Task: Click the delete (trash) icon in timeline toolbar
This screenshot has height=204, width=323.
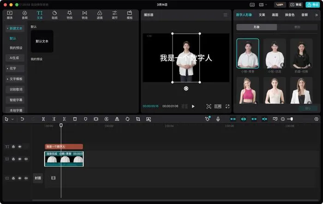Action: pos(75,119)
